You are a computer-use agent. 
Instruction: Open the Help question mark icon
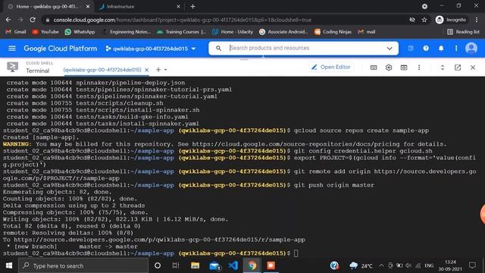point(426,49)
